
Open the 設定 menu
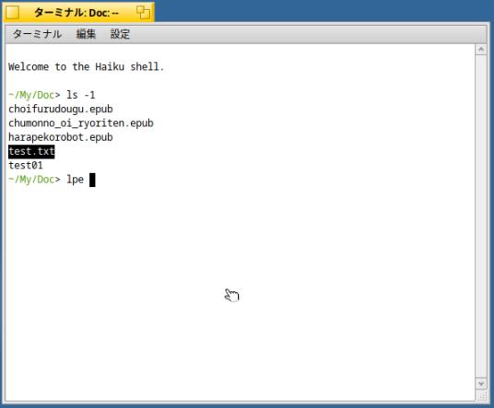[120, 34]
